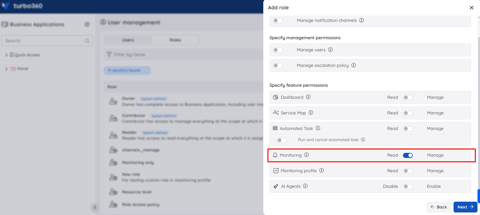The image size is (480, 215).
Task: Proceed with the Next button
Action: [x=465, y=207]
